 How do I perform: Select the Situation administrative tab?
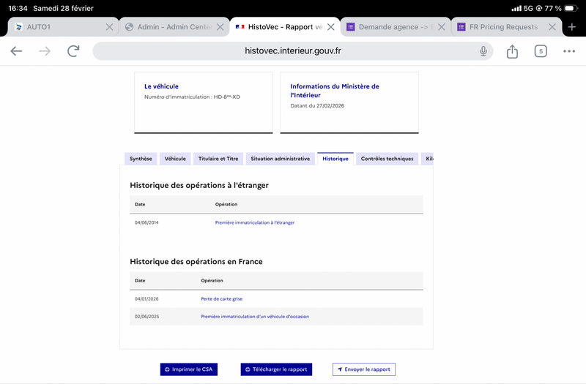point(280,159)
